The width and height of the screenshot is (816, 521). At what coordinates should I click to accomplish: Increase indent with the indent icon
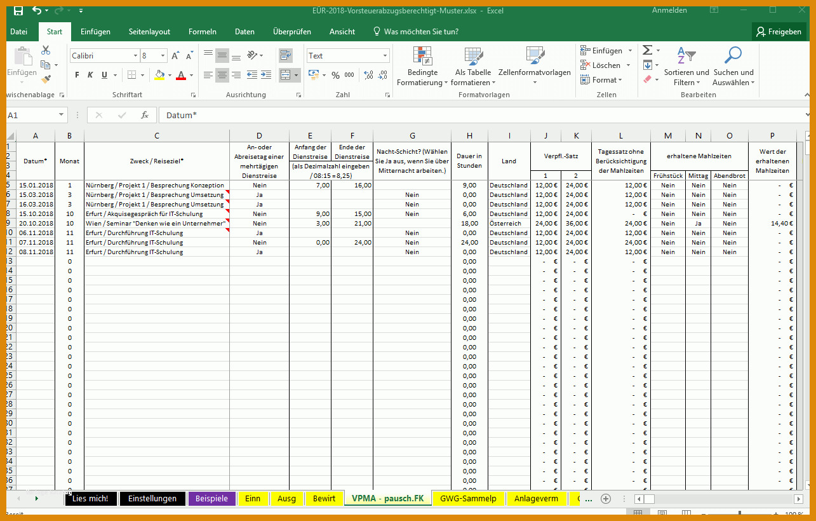click(x=267, y=75)
